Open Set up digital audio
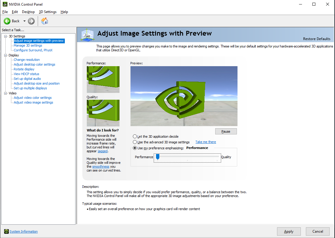Image resolution: width=335 pixels, height=238 pixels. (27, 79)
